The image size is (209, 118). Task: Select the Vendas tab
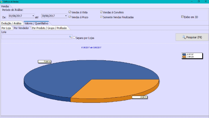5,6
